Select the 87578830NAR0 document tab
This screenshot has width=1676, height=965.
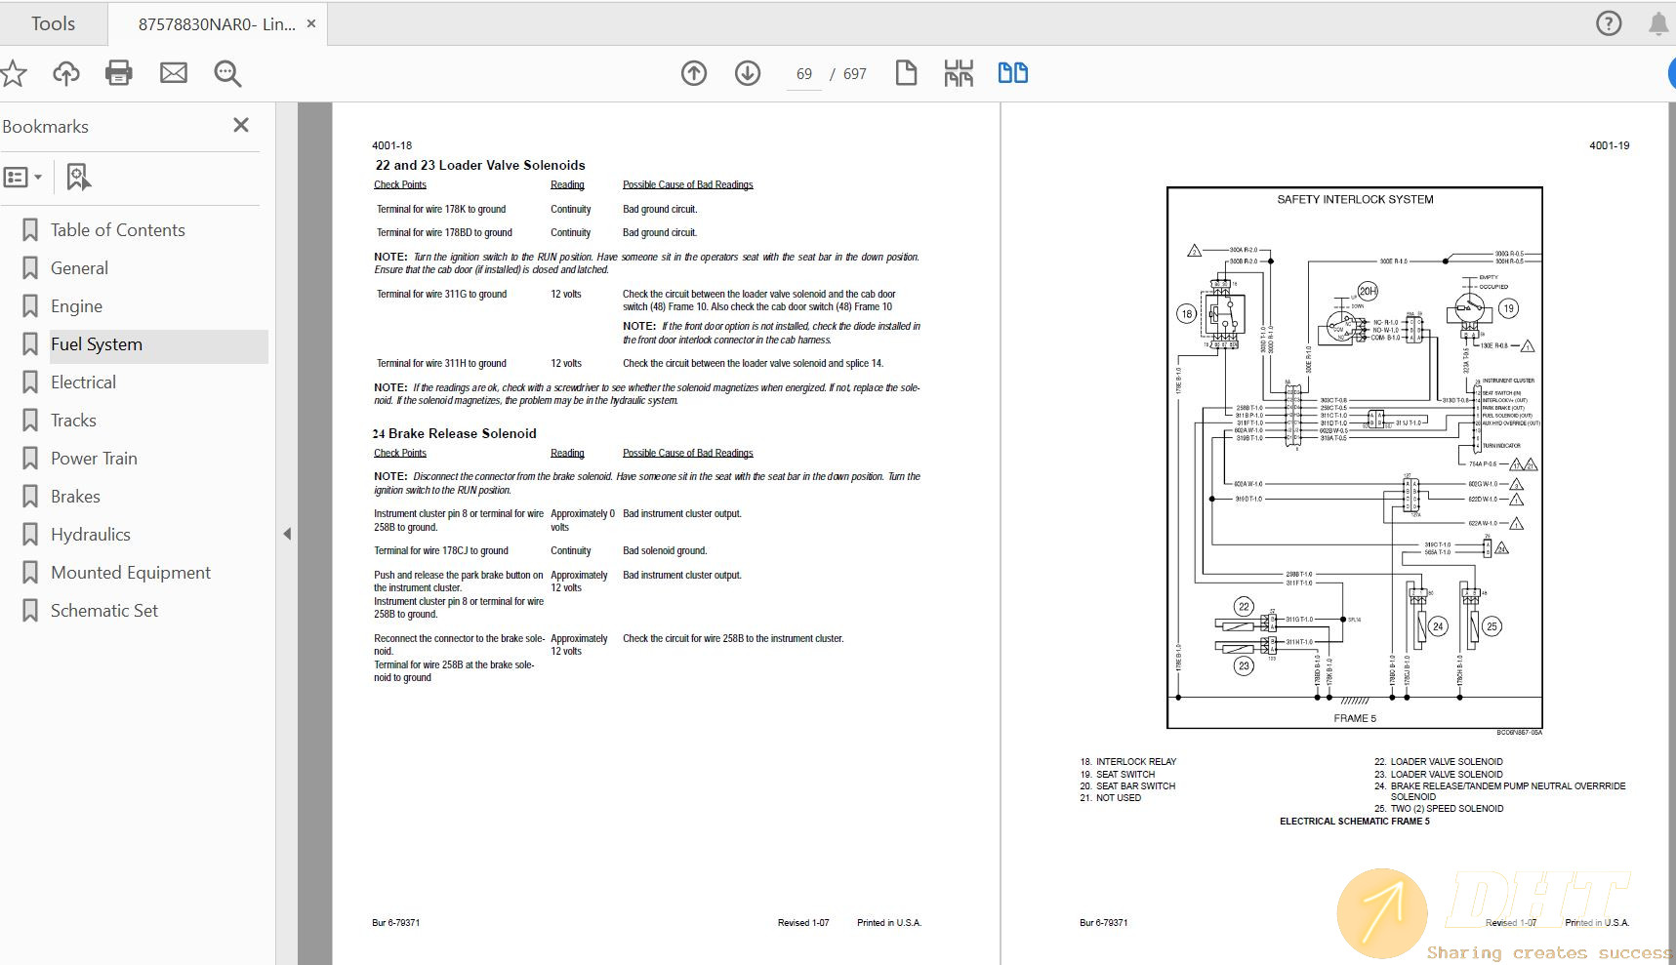pyautogui.click(x=216, y=24)
